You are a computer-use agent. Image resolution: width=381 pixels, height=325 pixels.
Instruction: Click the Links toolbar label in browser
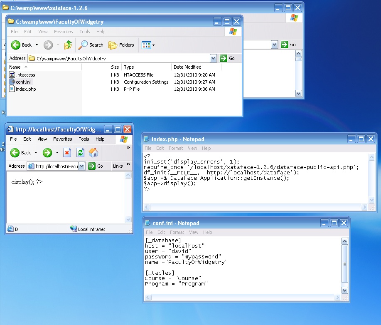118,166
